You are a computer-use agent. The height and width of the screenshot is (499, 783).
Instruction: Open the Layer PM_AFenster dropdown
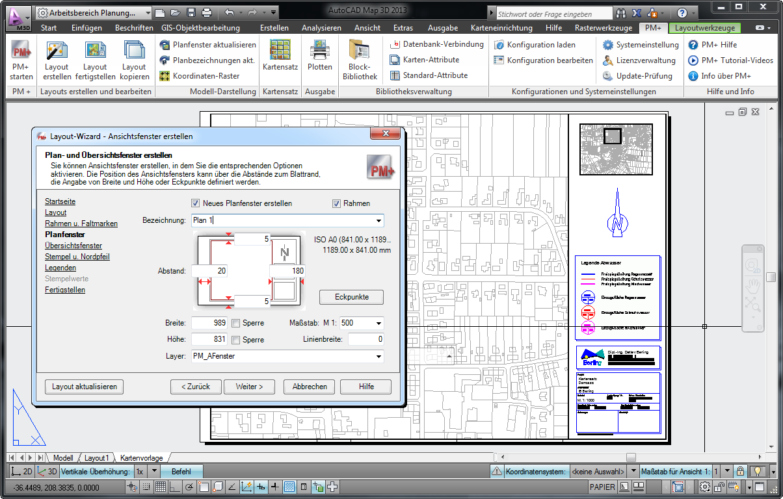click(378, 356)
